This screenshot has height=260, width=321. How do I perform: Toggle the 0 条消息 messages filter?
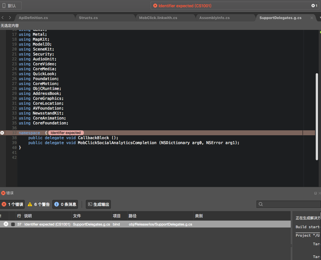coord(65,205)
